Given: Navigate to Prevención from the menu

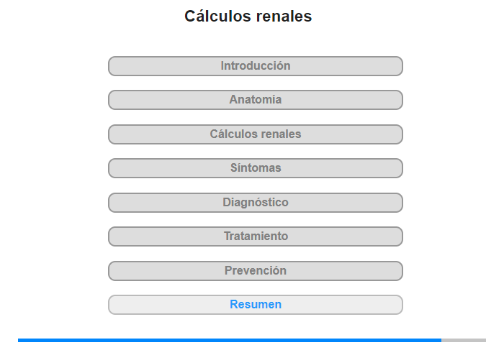Looking at the screenshot, I should pos(255,271).
